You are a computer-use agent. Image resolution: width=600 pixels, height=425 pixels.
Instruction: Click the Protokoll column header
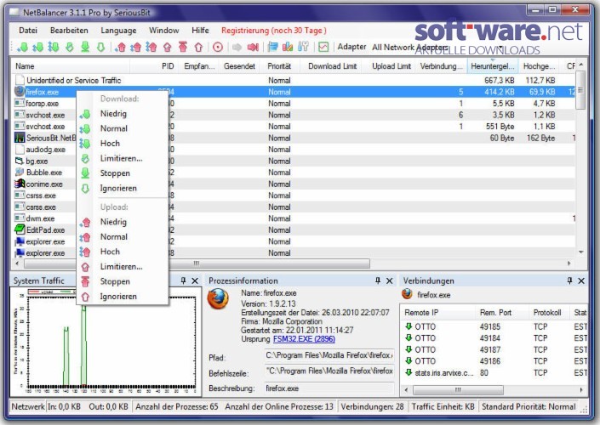point(549,313)
